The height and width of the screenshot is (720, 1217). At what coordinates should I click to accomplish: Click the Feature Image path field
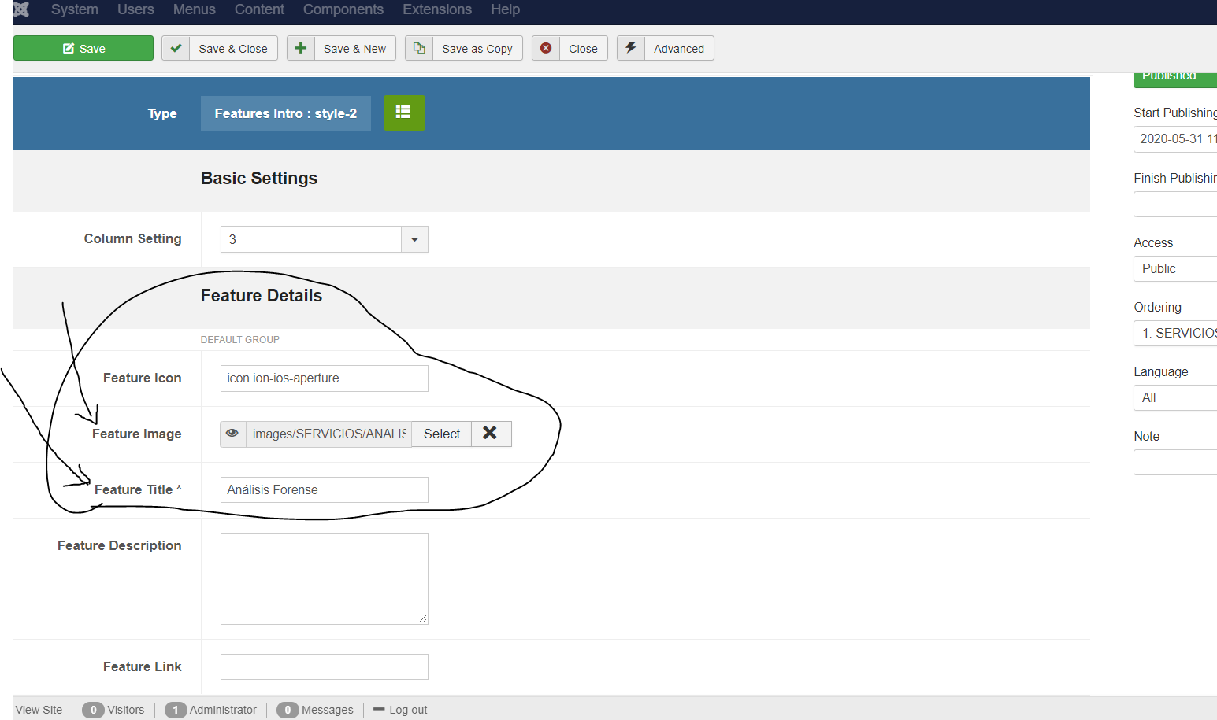coord(328,434)
